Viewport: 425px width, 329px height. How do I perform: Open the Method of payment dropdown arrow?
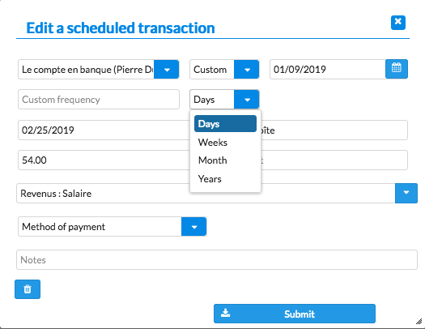click(x=193, y=226)
